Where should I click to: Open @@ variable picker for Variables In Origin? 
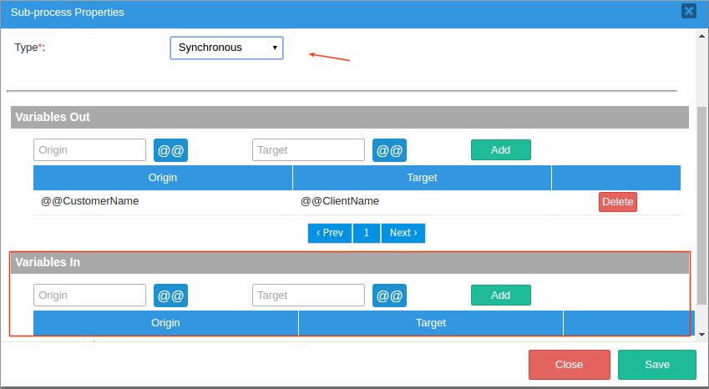point(170,296)
